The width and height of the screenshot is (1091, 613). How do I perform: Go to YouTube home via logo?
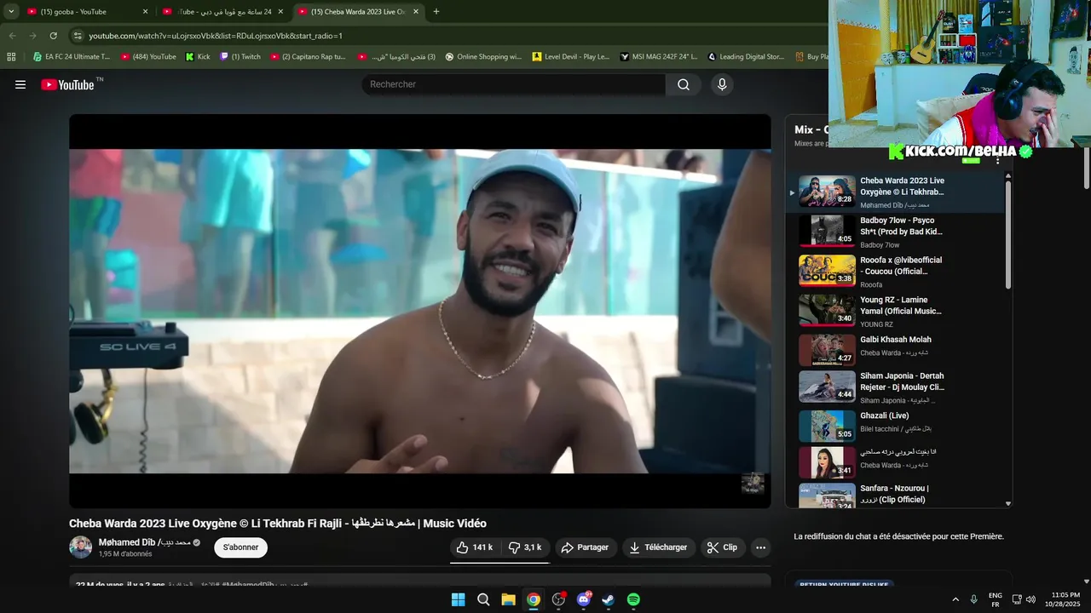click(x=67, y=84)
